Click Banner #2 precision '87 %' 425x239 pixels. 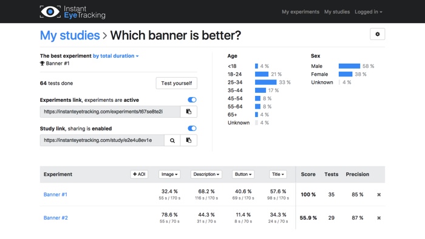click(x=357, y=218)
